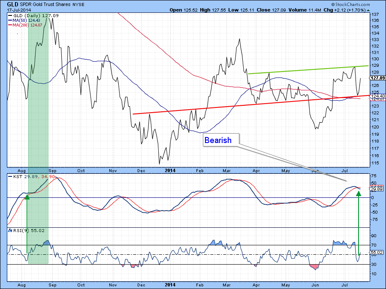Click the Open 125.52 value

tap(184, 10)
